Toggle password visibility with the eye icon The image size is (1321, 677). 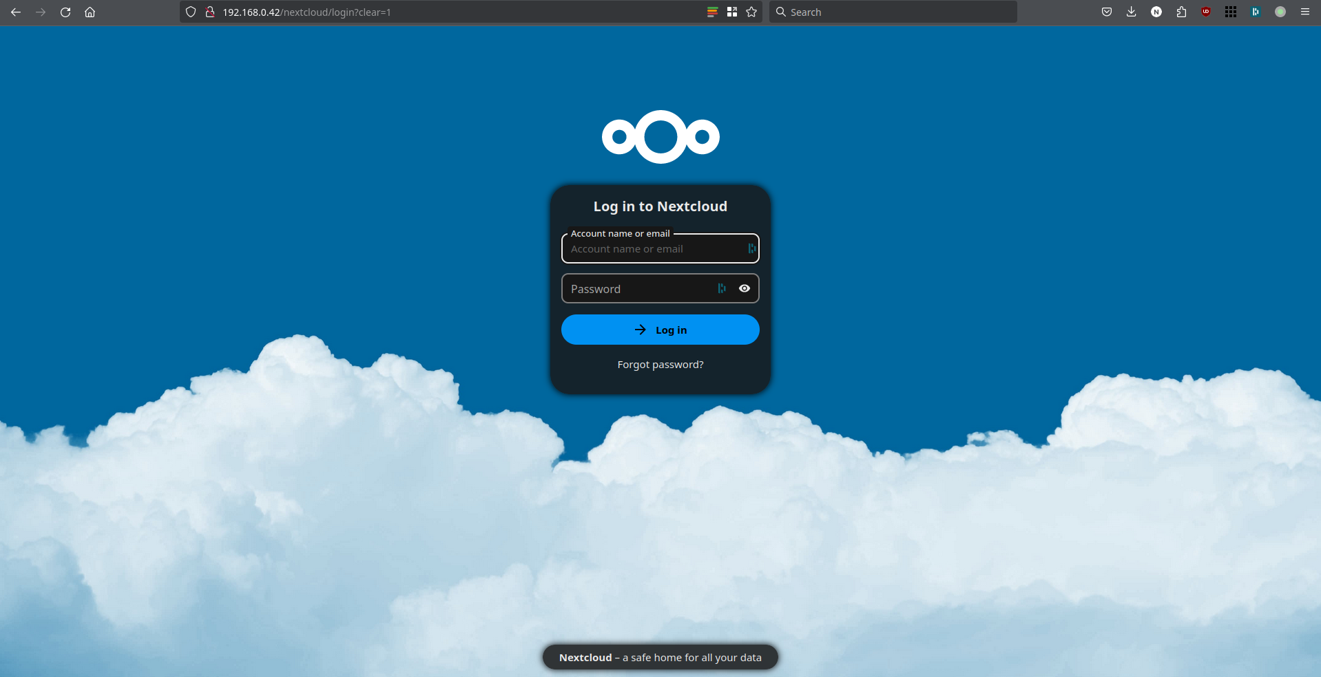(x=745, y=288)
